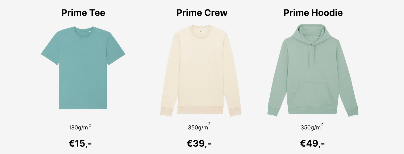Click the logo label inside crewneck collar
The height and width of the screenshot is (154, 404).
click(201, 32)
